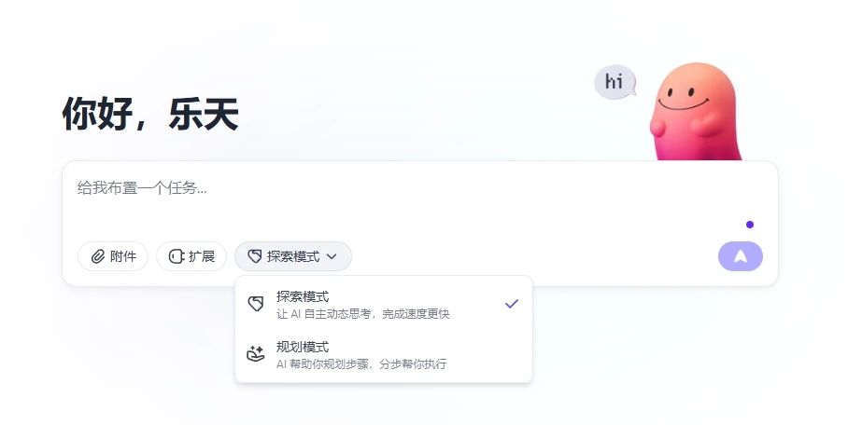
Task: Open the 探索模式 mode selector button
Action: click(x=293, y=256)
